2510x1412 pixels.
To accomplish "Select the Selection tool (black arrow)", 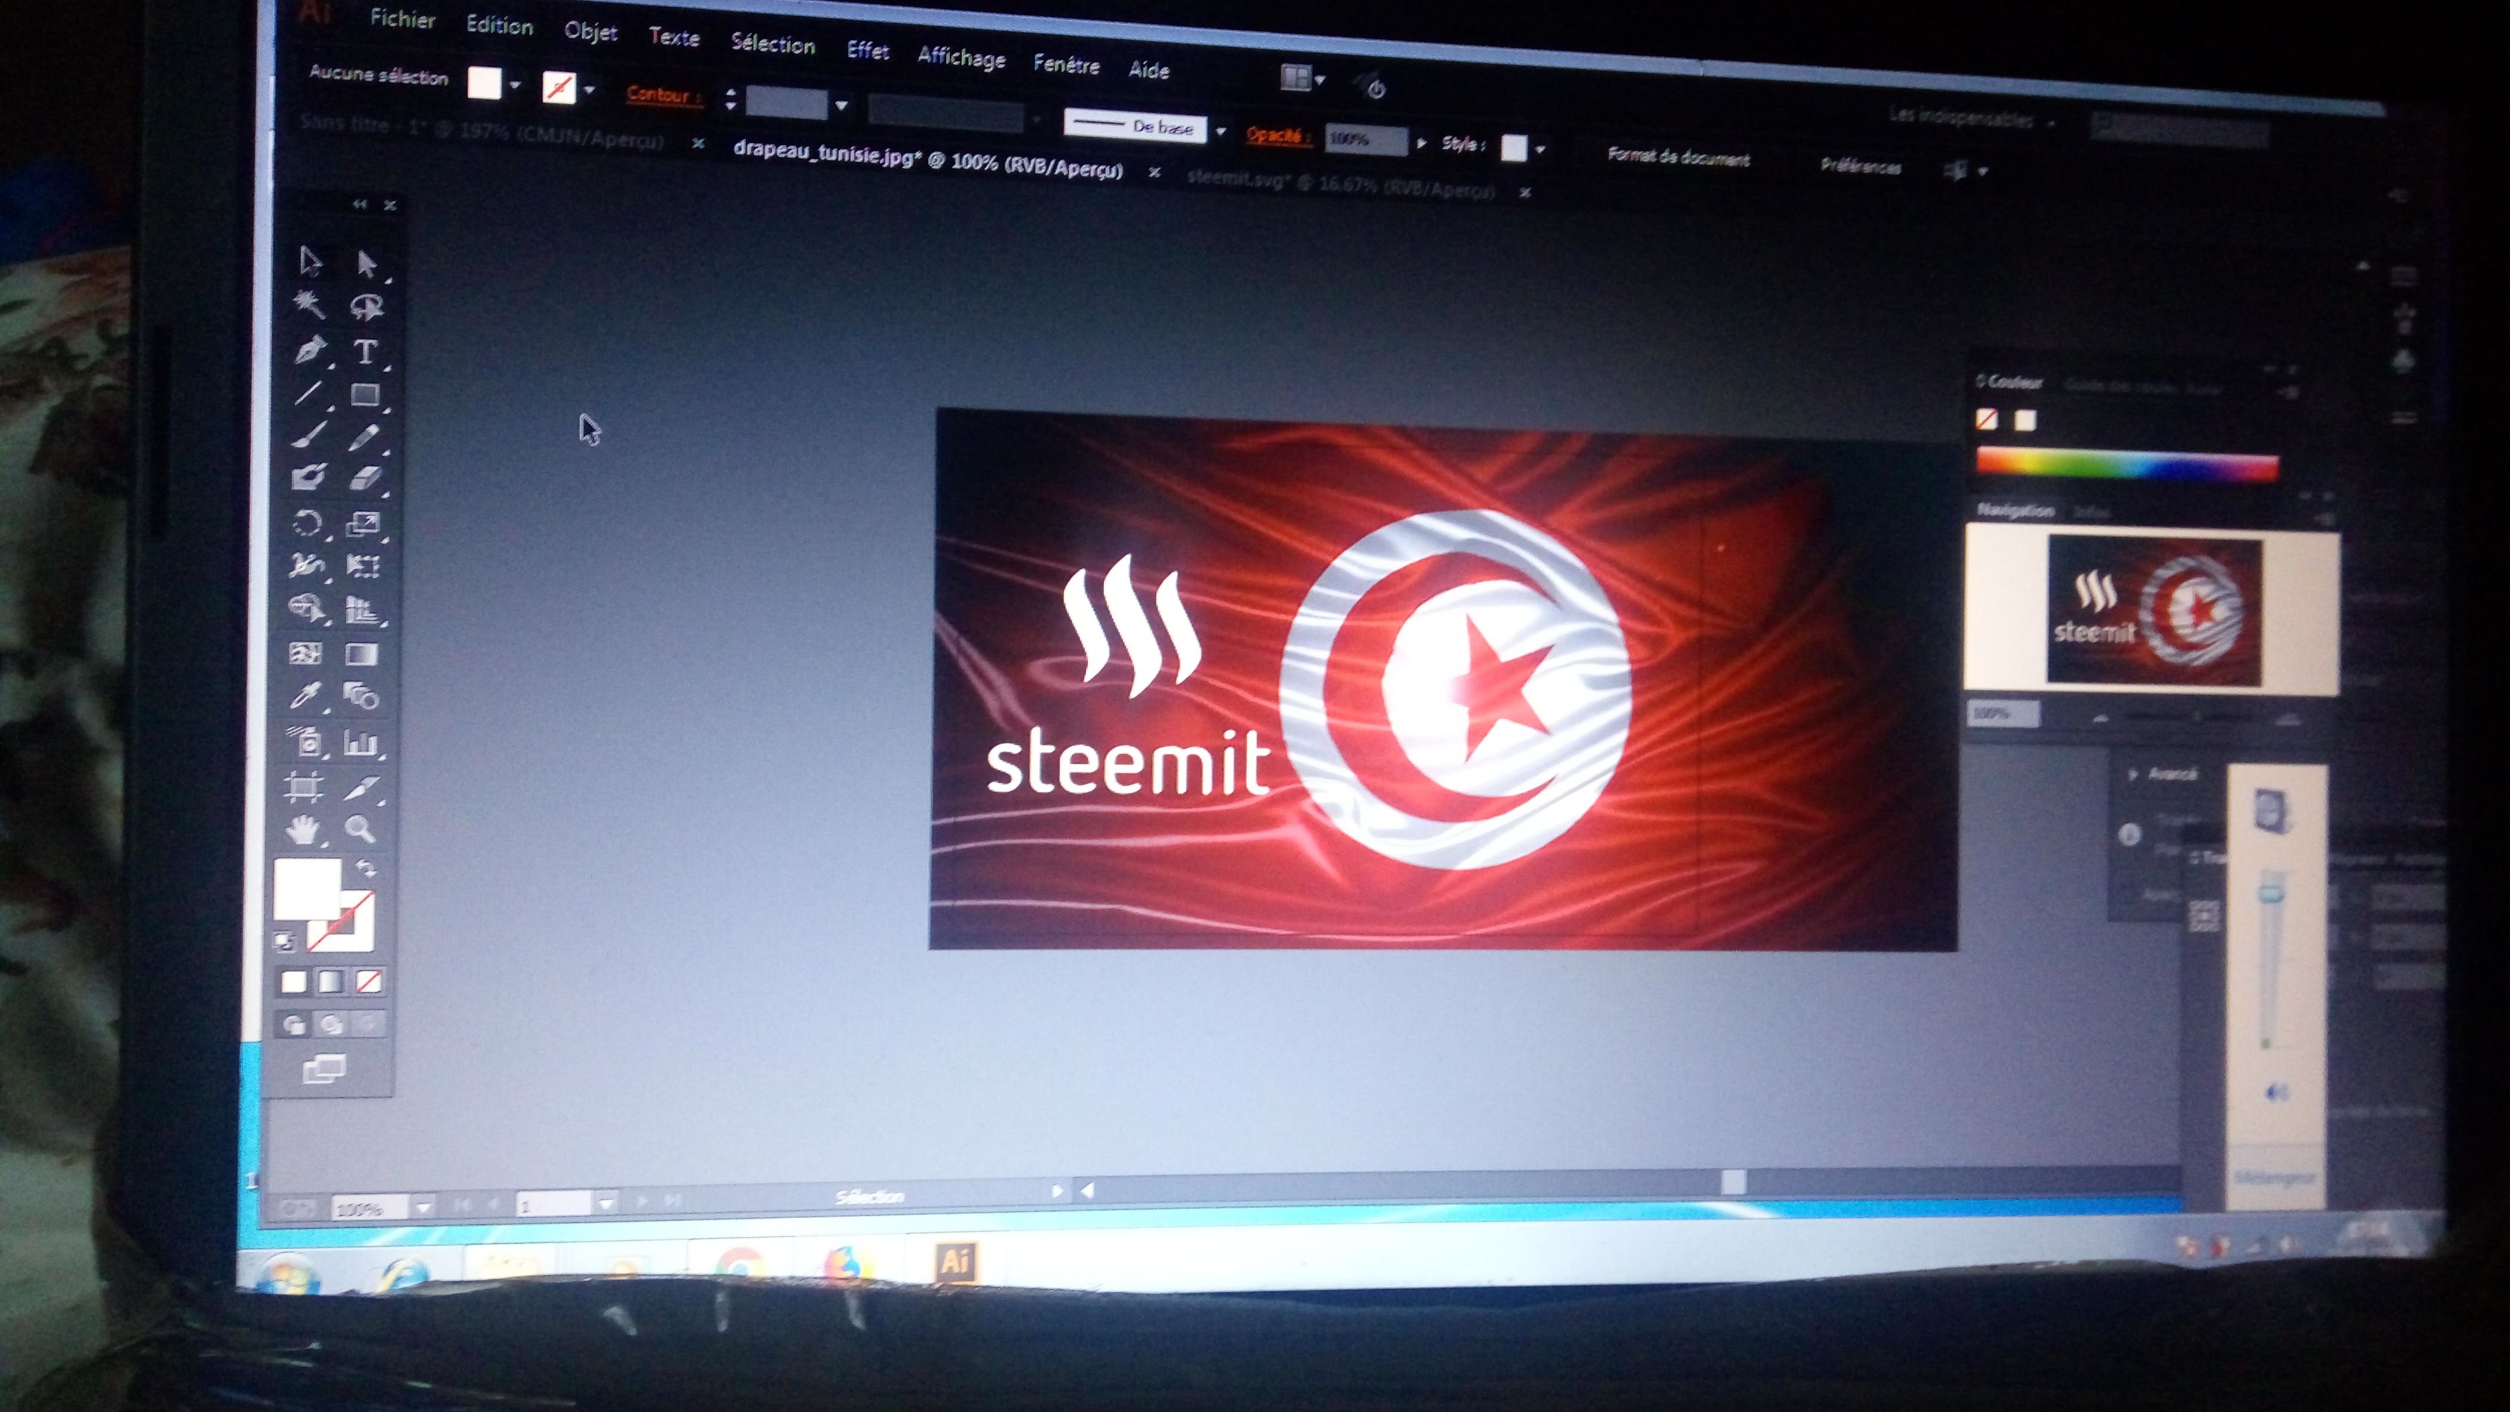I will 310,261.
